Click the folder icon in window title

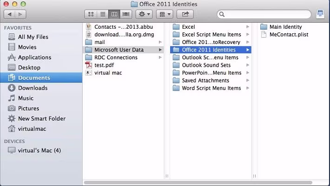(134, 4)
